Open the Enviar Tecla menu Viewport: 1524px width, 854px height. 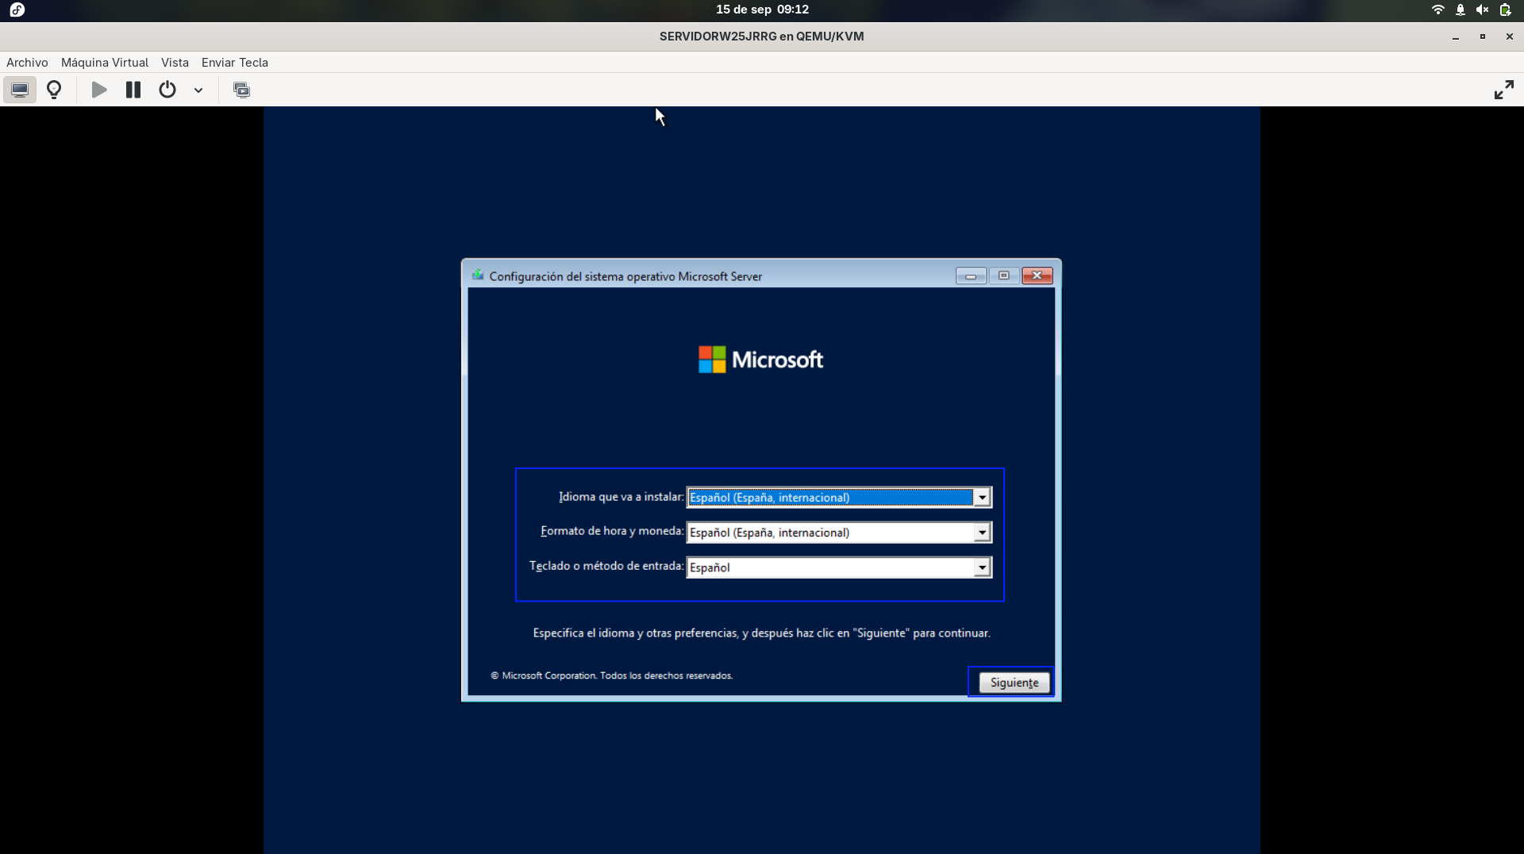pyautogui.click(x=235, y=63)
